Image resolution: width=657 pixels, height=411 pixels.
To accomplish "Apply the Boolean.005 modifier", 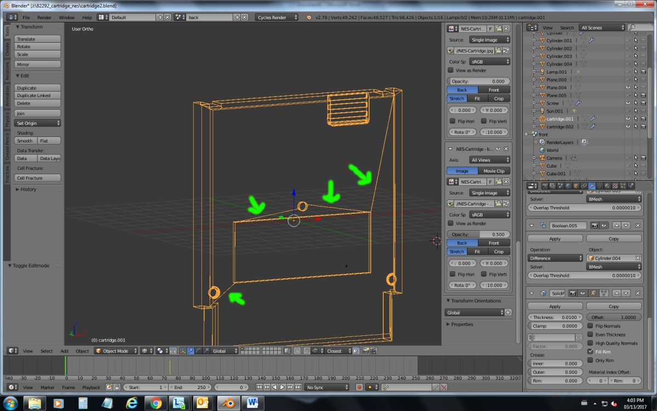I will pyautogui.click(x=555, y=239).
